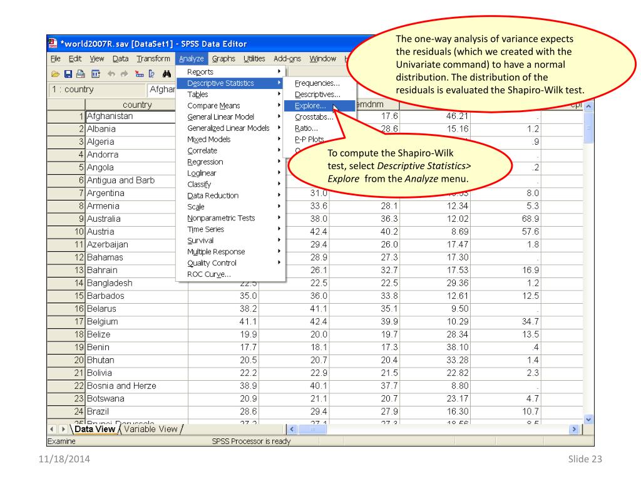Open the Graphs menu
Screen dimensions: 641x481
point(223,58)
